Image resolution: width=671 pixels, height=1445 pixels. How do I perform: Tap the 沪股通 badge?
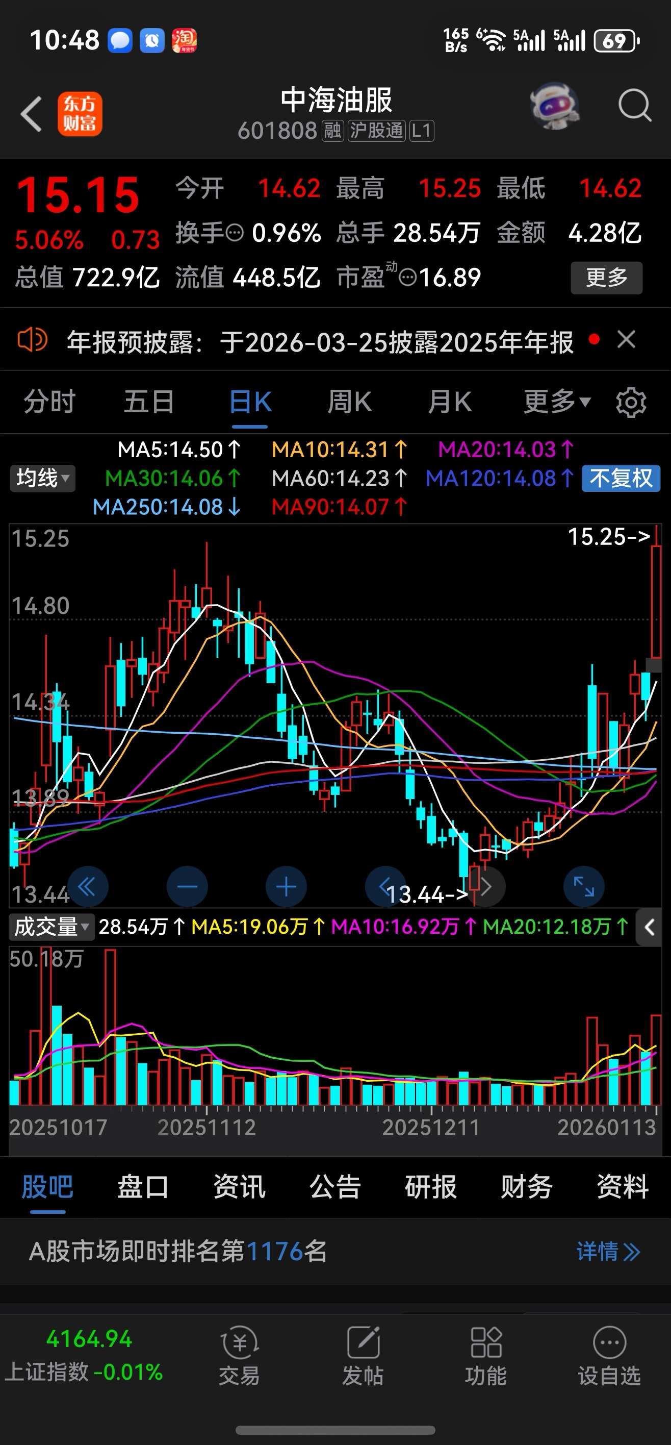(x=376, y=131)
